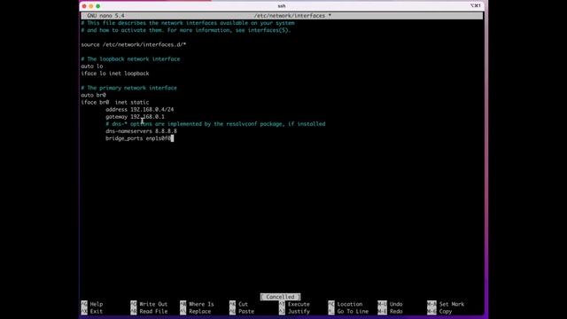This screenshot has height=319, width=567.
Task: Click the gateway 192.168.0.1 line
Action: coord(135,116)
